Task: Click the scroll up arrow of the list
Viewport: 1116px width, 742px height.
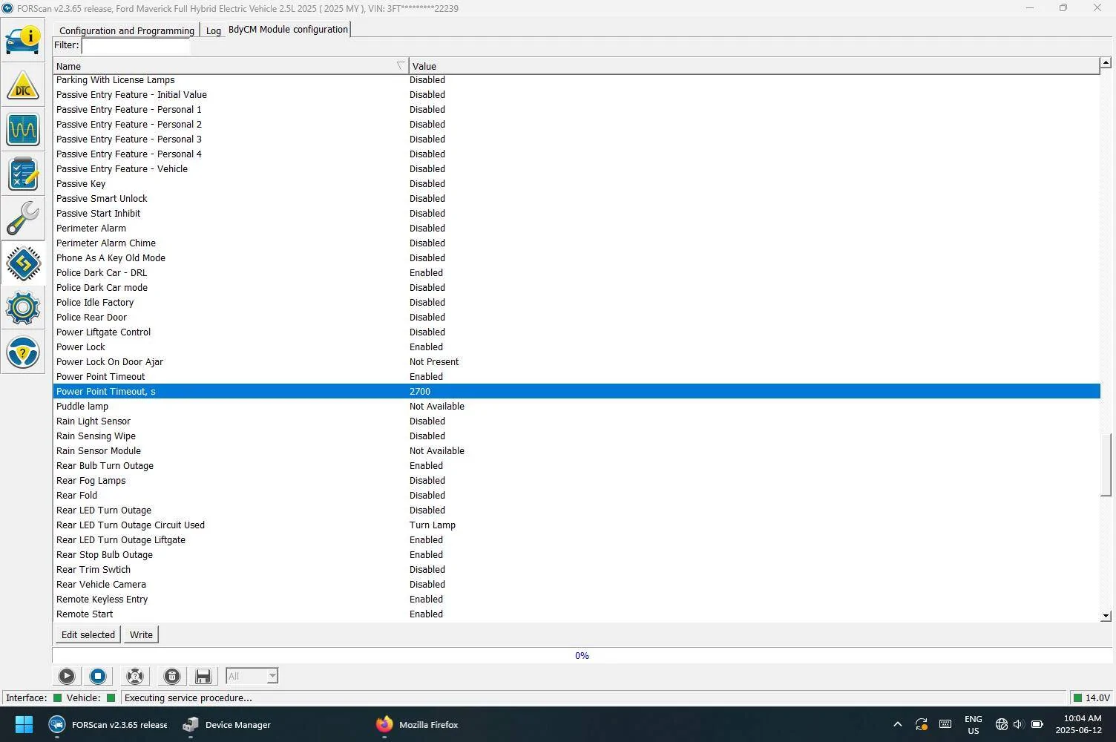Action: [x=1106, y=63]
